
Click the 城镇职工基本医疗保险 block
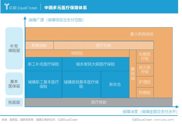[x=43, y=84]
